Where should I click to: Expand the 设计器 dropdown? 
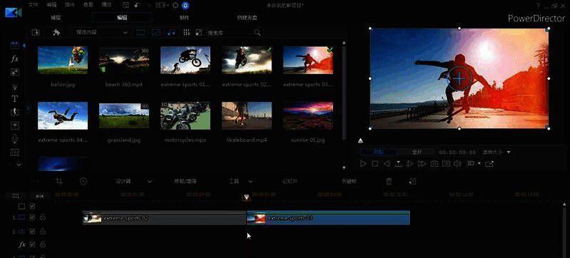(150, 181)
